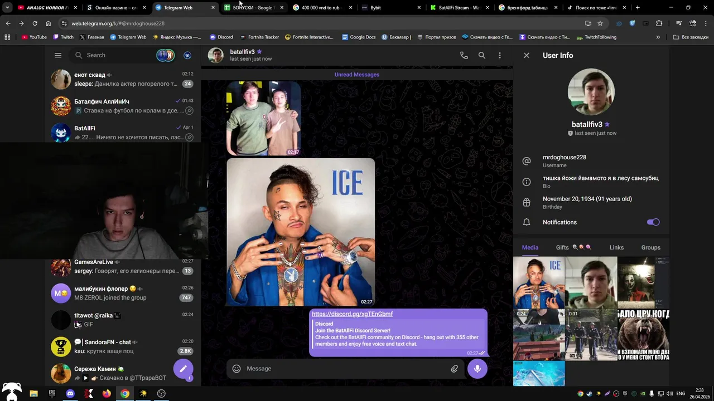Open the GamesAreLive chat

tap(123, 266)
